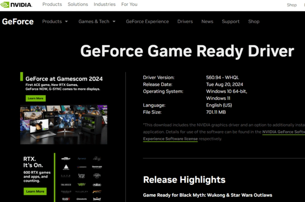
Task: Open Support in the GeForce nav
Action: tap(231, 22)
